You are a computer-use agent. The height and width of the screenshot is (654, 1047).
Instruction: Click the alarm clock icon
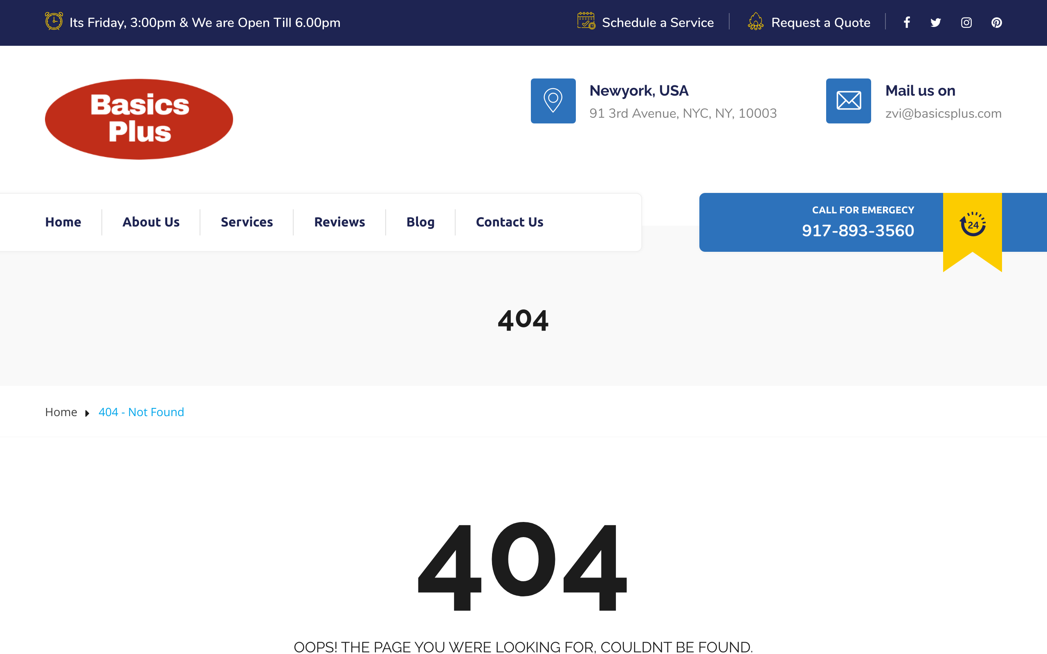(x=54, y=21)
